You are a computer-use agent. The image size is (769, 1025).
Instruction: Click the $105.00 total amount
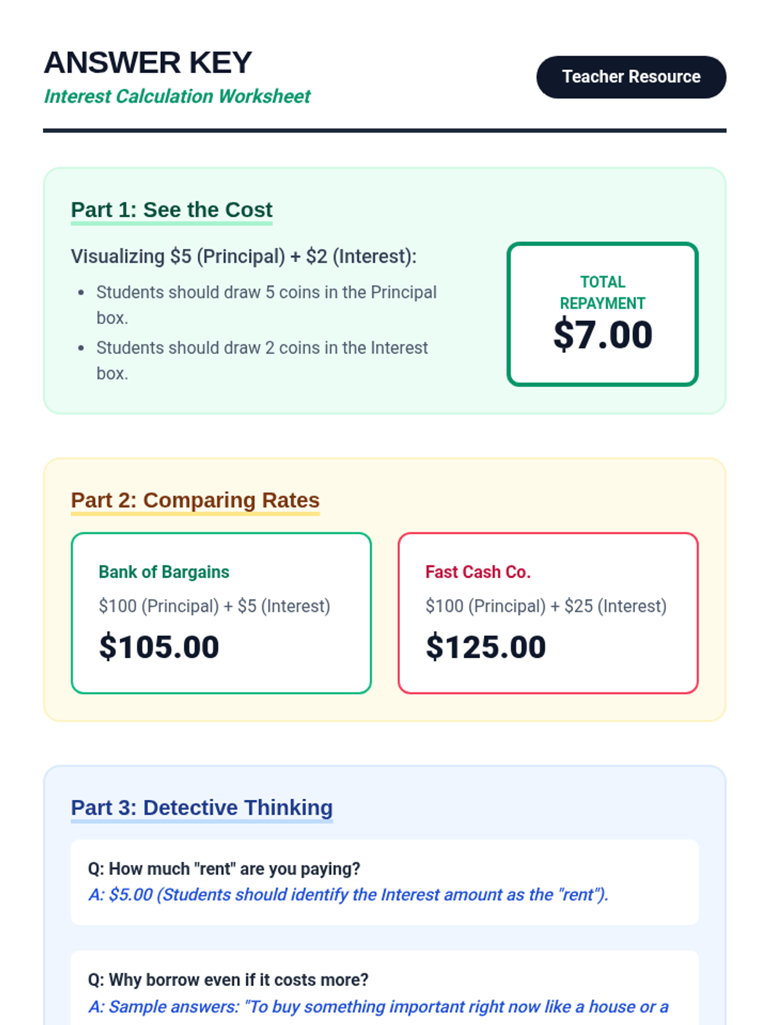[x=159, y=646]
